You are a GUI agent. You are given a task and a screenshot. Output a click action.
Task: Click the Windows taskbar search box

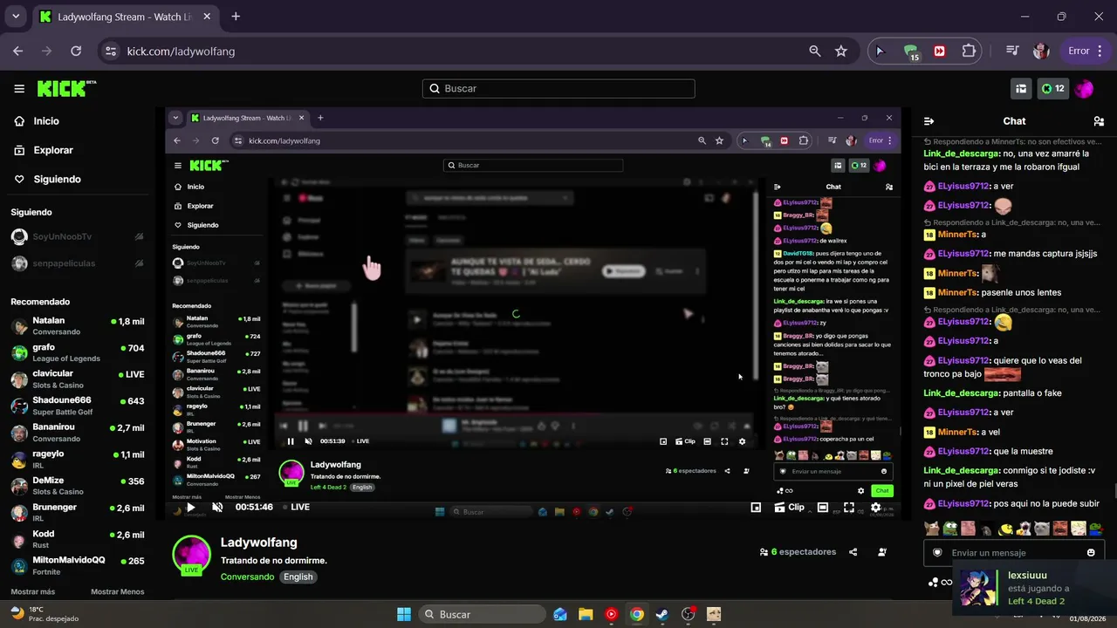483,614
